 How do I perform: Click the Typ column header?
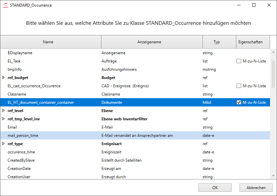click(216, 42)
